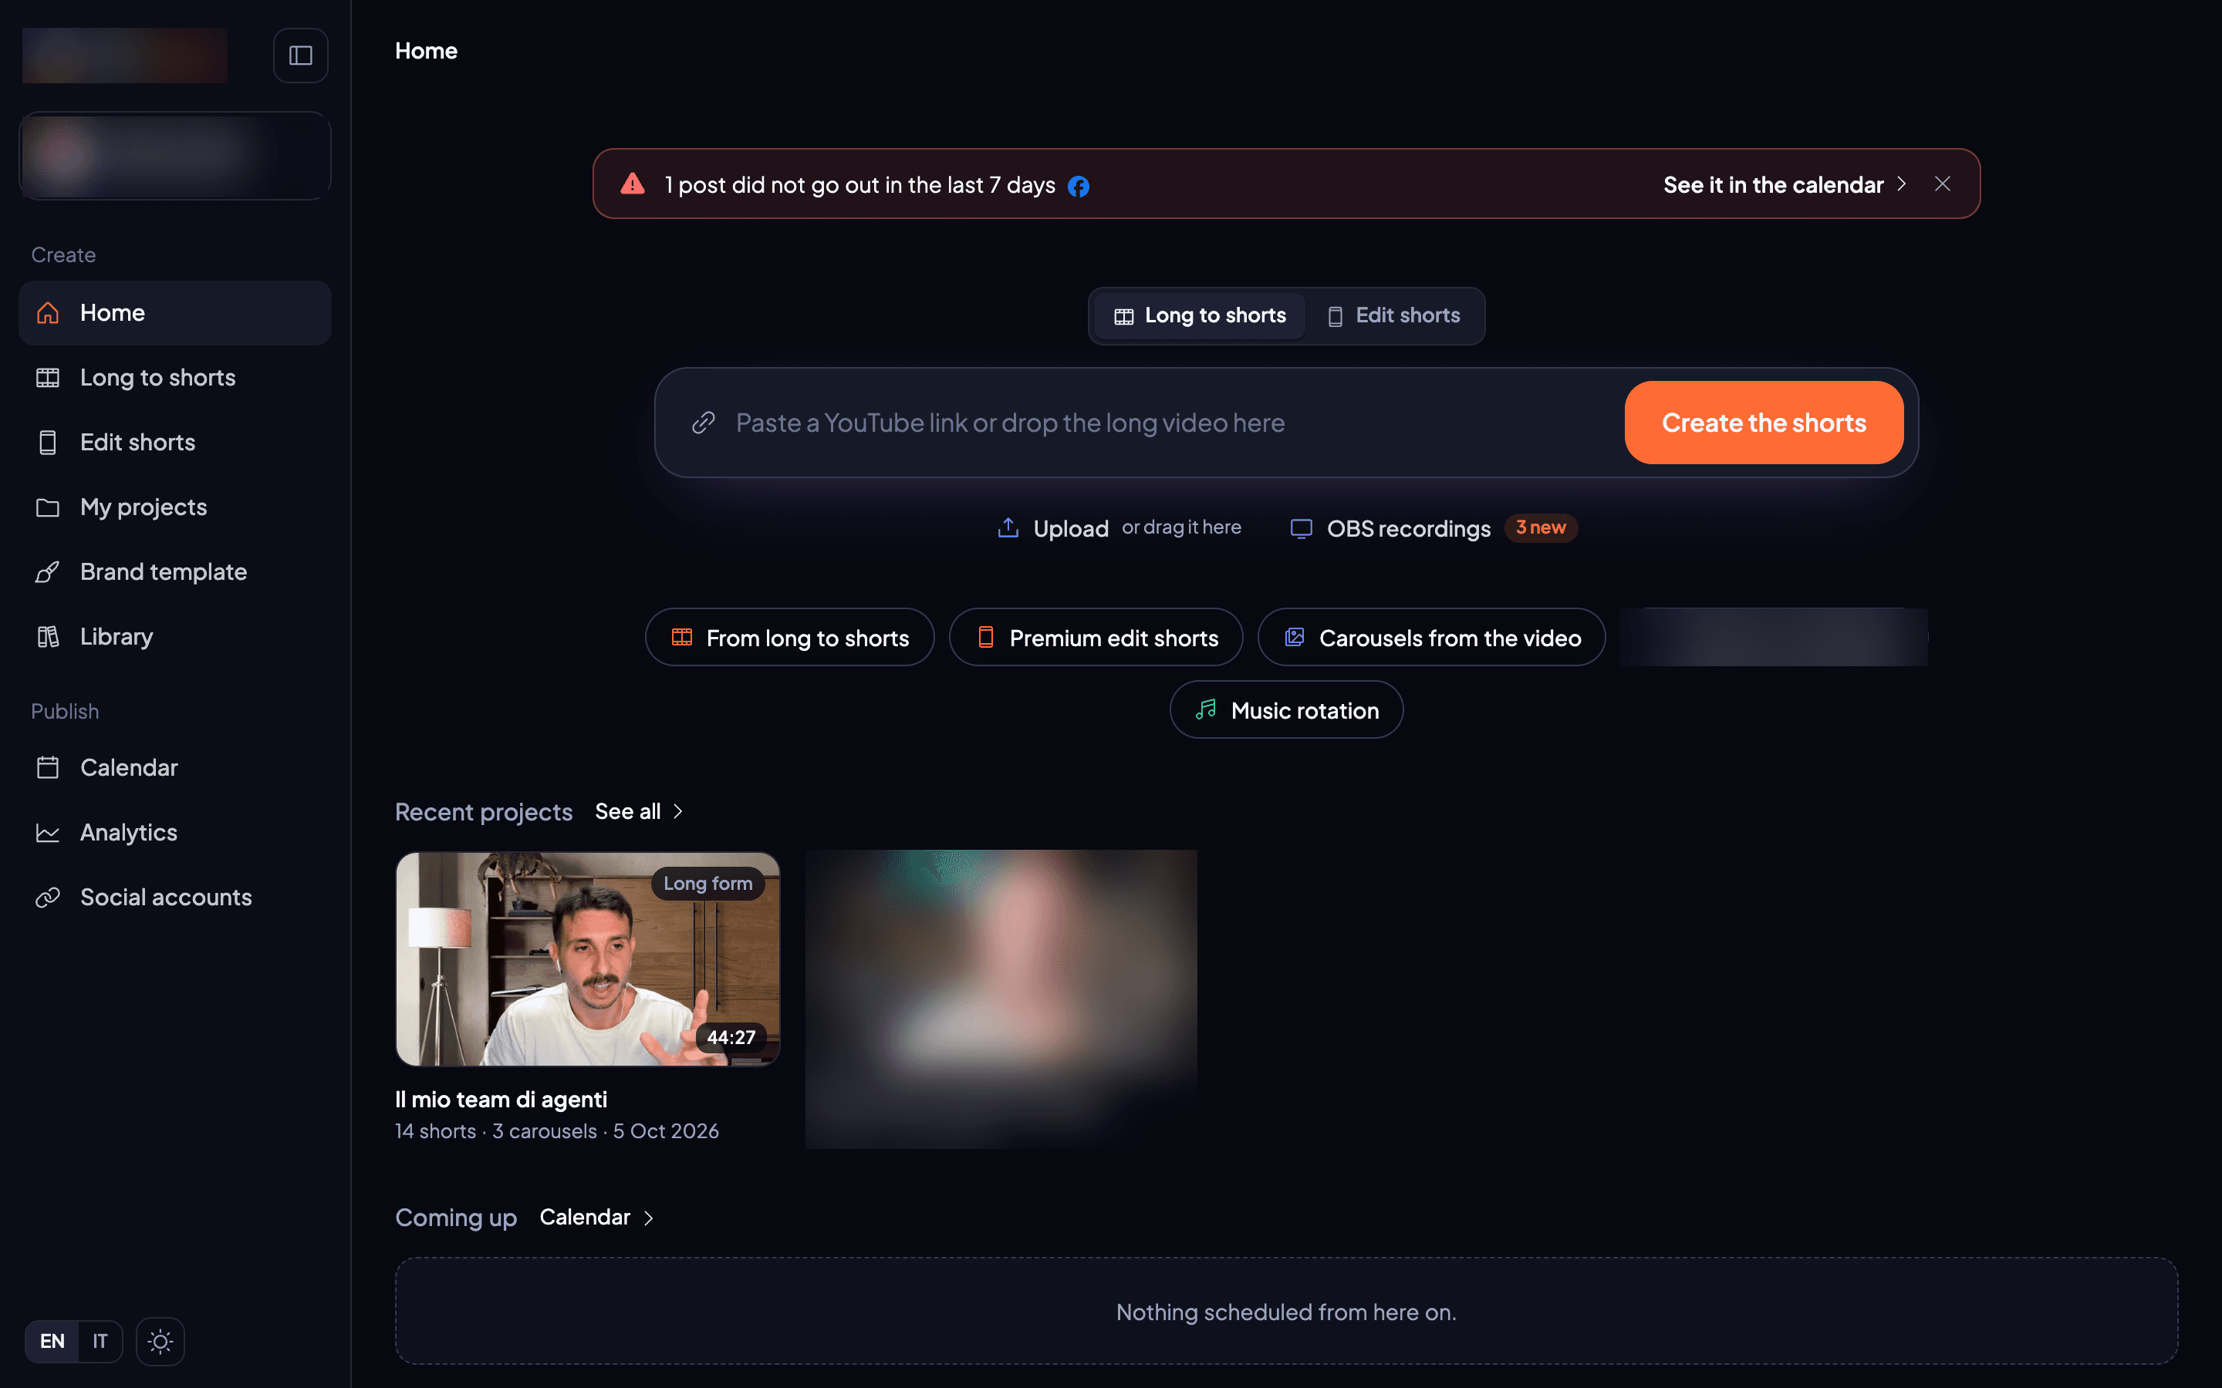The width and height of the screenshot is (2222, 1388).
Task: Open Analytics in the sidebar
Action: click(x=175, y=833)
